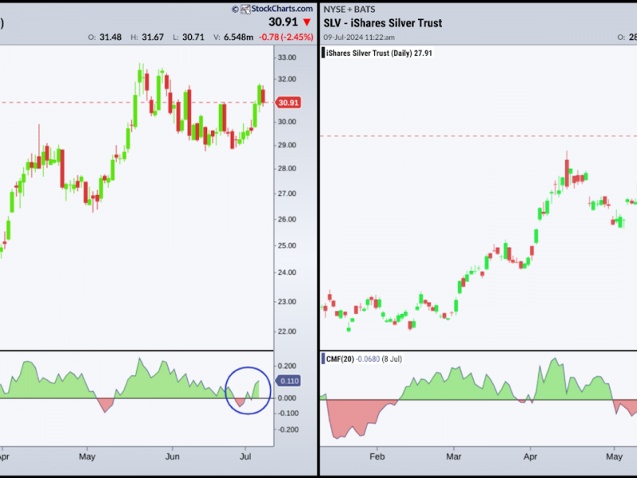Screen dimensions: 637x478
Task: Click the 22.00 price axis label
Action: coord(287,331)
